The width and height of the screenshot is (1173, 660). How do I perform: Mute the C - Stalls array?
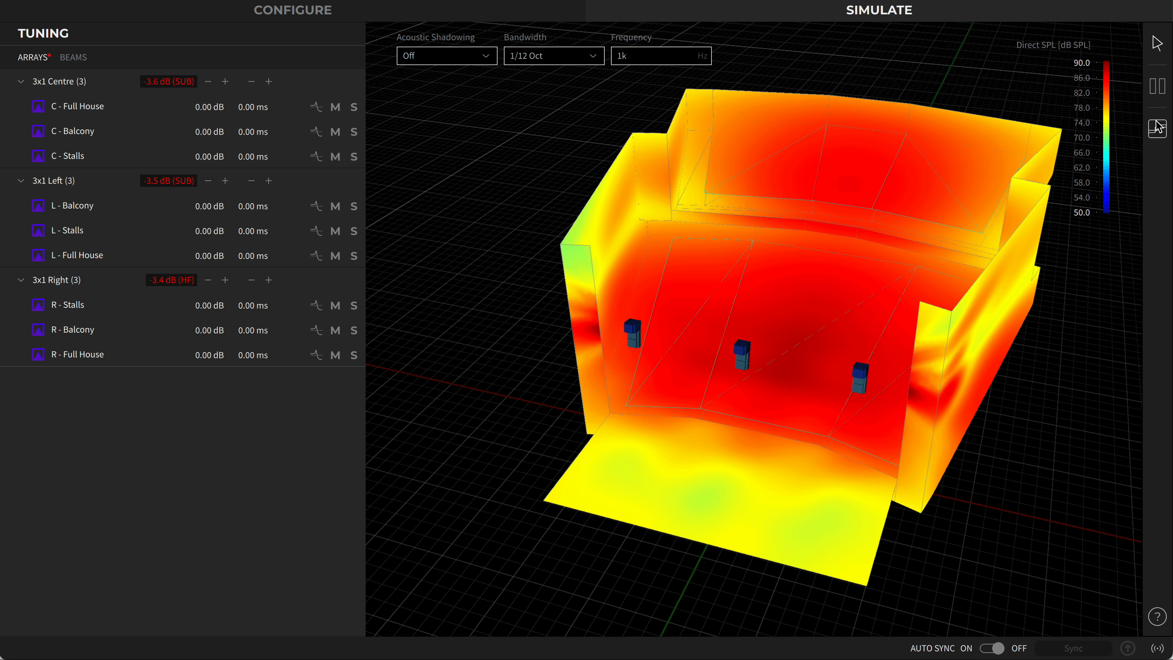[x=335, y=157]
